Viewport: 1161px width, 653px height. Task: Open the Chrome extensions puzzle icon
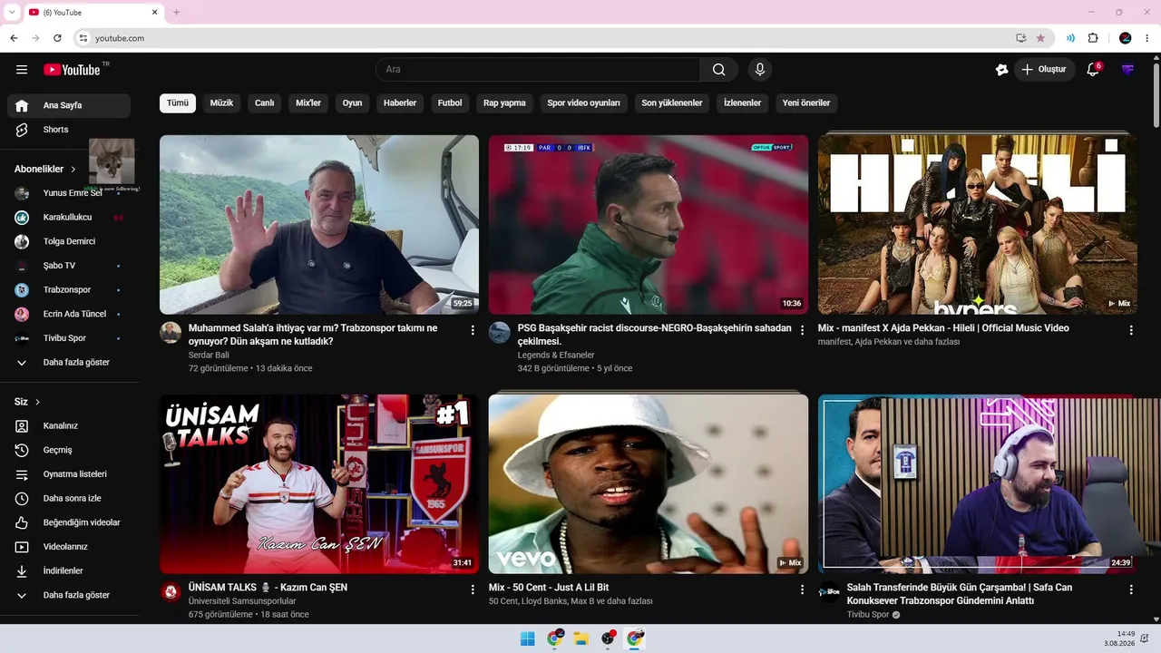point(1093,38)
